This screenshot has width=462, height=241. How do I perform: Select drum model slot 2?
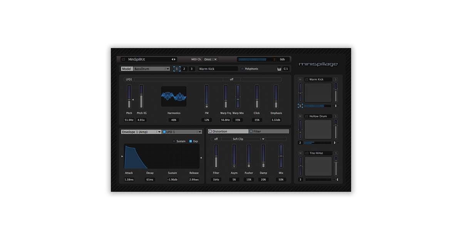click(184, 68)
